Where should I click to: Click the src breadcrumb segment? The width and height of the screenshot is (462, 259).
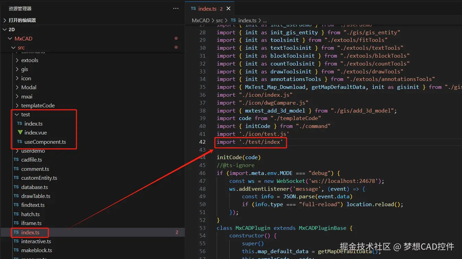tap(219, 21)
